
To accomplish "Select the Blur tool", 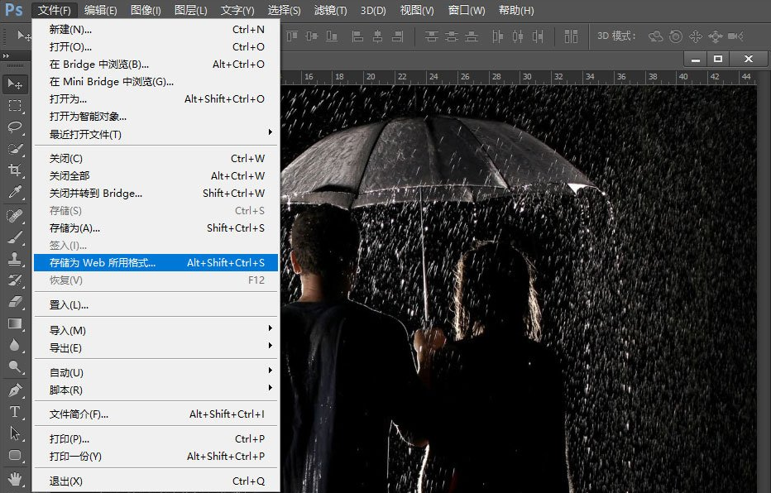I will (x=15, y=345).
